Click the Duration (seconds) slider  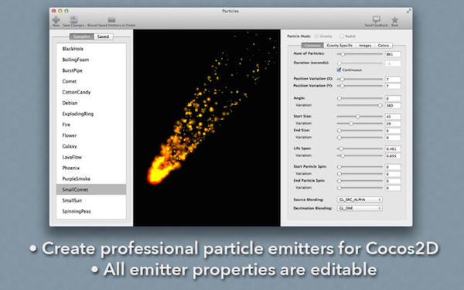[360, 63]
